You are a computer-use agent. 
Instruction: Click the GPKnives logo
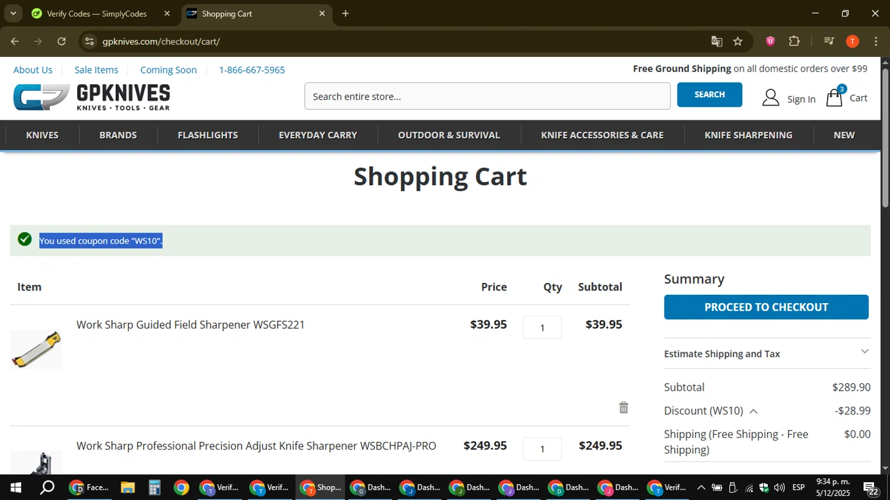[92, 97]
